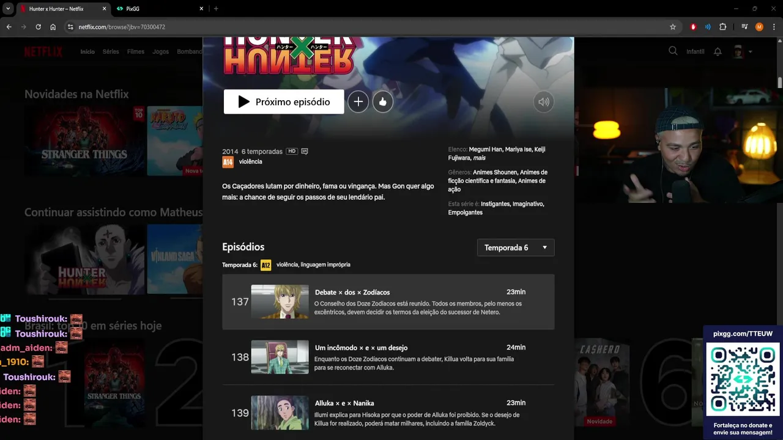Click the pixgg.com/TTEUW QR code
This screenshot has height=440, width=783.
point(743,379)
